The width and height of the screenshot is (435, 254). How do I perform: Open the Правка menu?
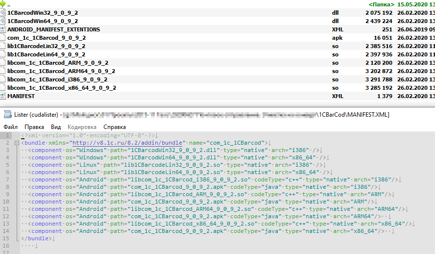pyautogui.click(x=34, y=127)
